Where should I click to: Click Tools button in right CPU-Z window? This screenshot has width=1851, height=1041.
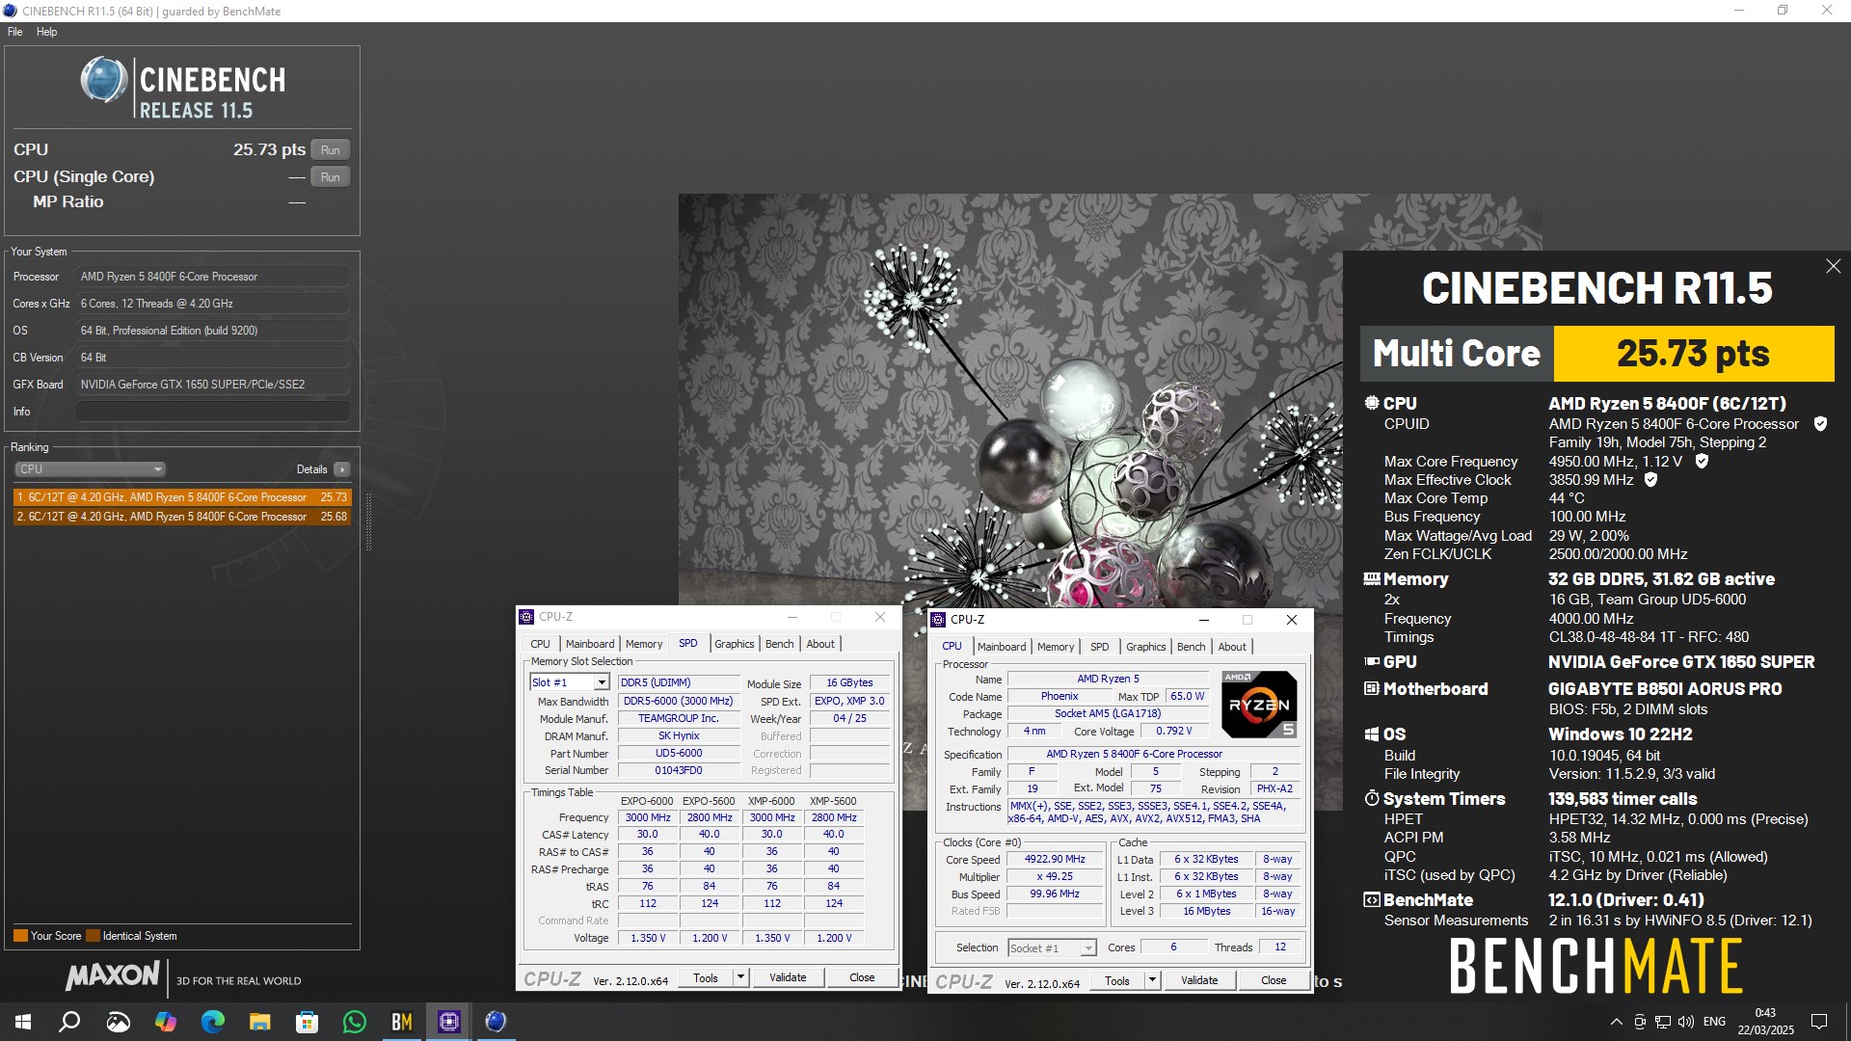tap(1117, 980)
